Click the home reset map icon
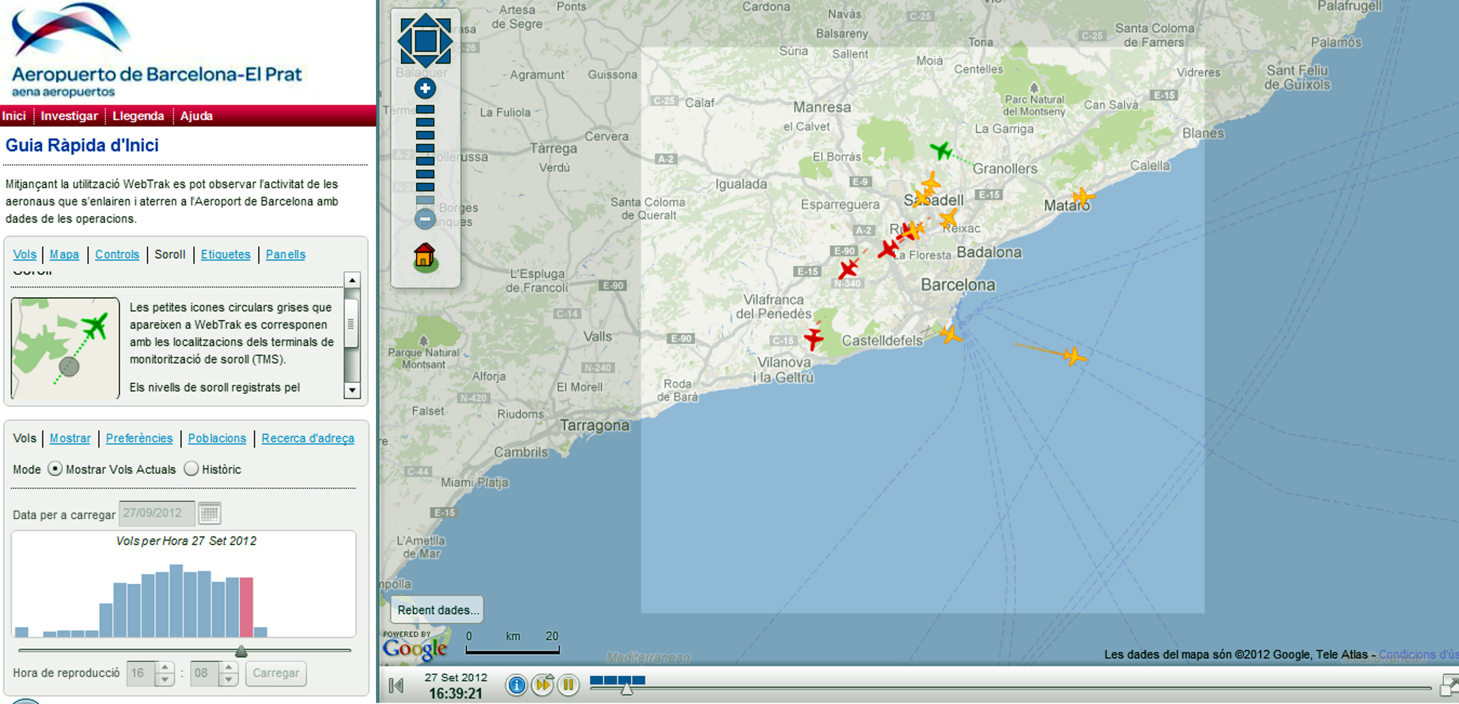 [x=425, y=257]
